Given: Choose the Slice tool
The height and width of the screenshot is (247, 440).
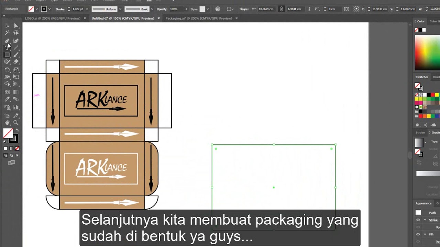Looking at the screenshot, I should 16,116.
